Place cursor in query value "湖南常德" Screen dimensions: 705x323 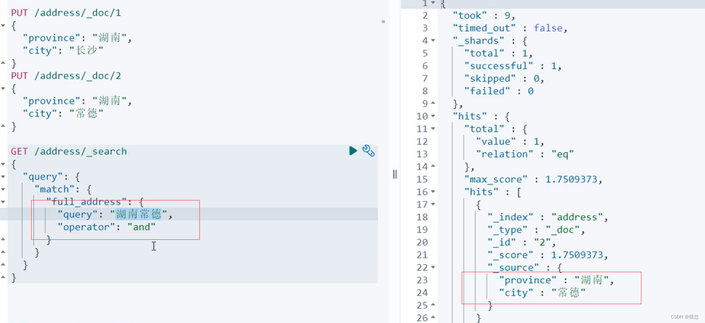[139, 214]
